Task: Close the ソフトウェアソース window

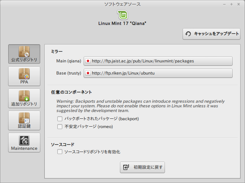Action: (239, 4)
